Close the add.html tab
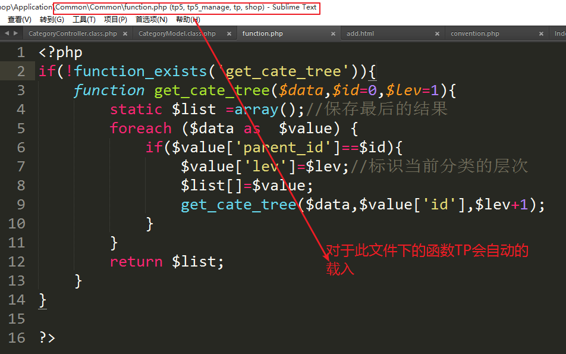The image size is (566, 354). coord(437,34)
